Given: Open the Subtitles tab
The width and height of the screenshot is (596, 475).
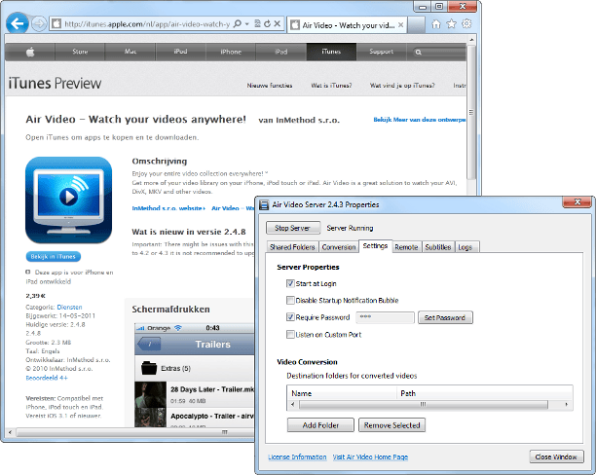Looking at the screenshot, I should (x=438, y=247).
